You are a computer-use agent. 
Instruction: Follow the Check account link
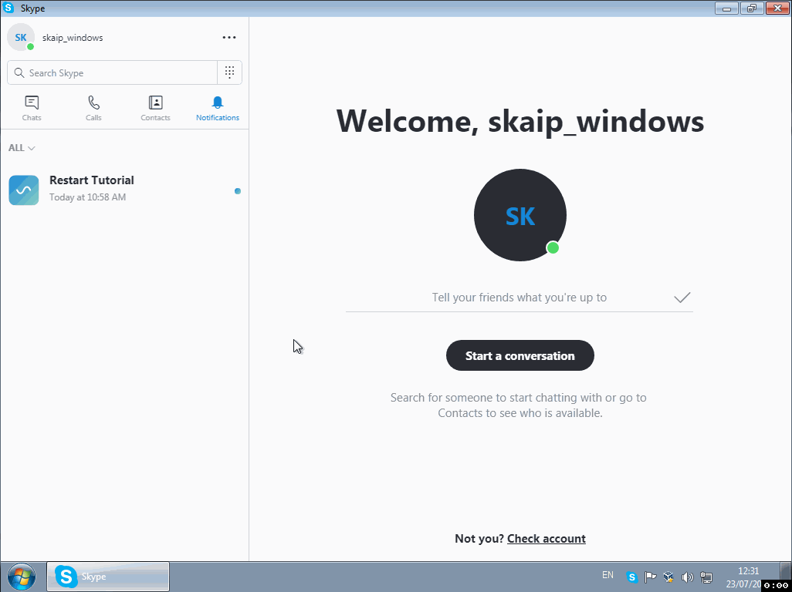(x=546, y=539)
